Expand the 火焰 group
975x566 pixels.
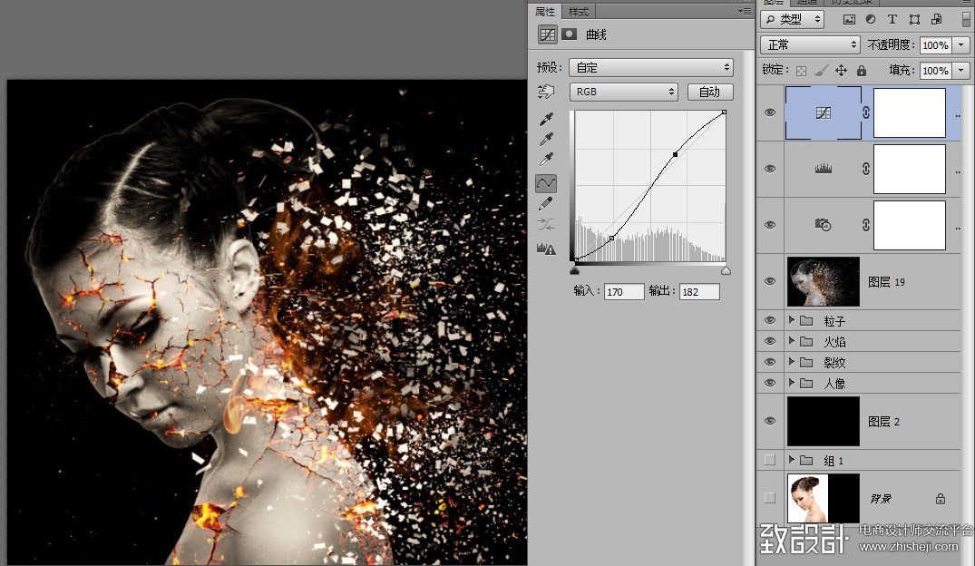(x=792, y=341)
